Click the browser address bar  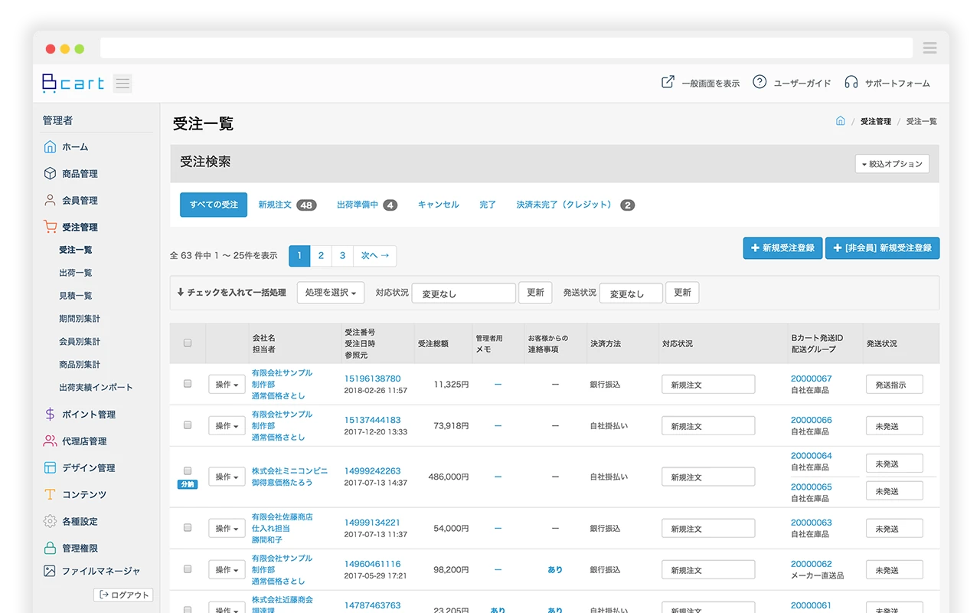point(506,48)
